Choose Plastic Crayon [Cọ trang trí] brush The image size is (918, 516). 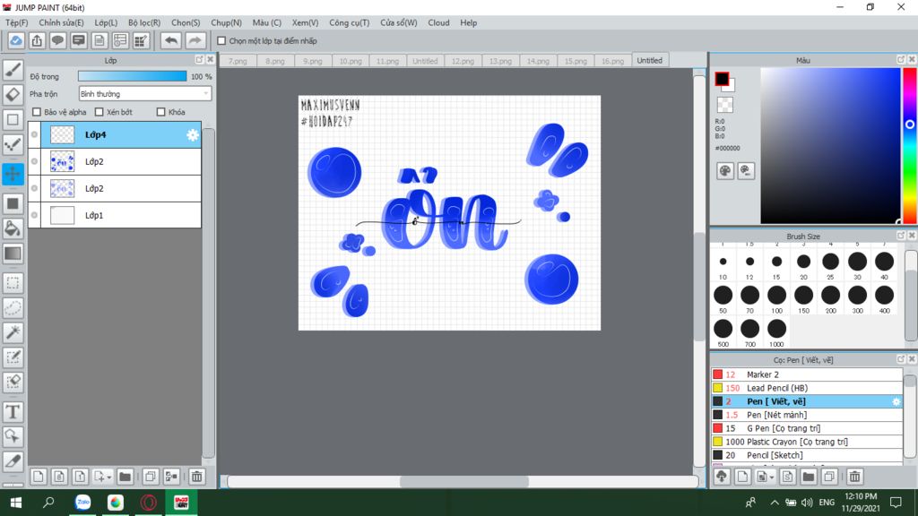tap(807, 442)
